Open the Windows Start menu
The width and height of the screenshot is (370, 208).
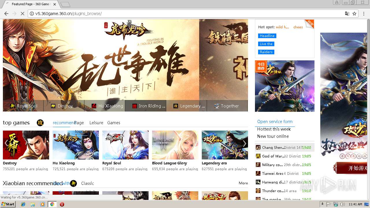(8, 204)
